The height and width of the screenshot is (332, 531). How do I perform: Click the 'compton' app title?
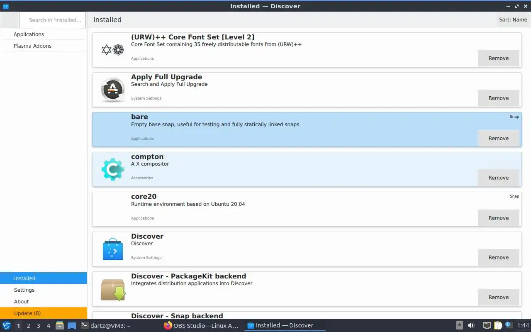tap(147, 157)
